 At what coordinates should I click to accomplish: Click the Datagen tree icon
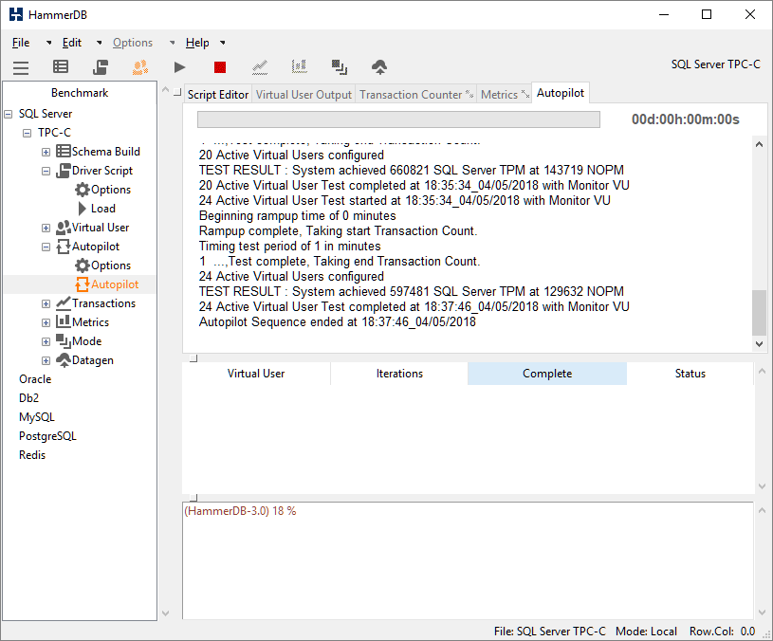[64, 360]
